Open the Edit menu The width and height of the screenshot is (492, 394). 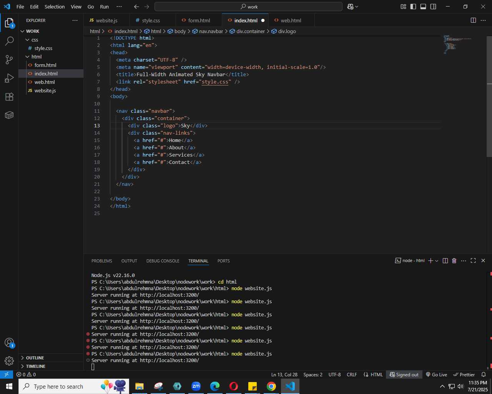34,7
